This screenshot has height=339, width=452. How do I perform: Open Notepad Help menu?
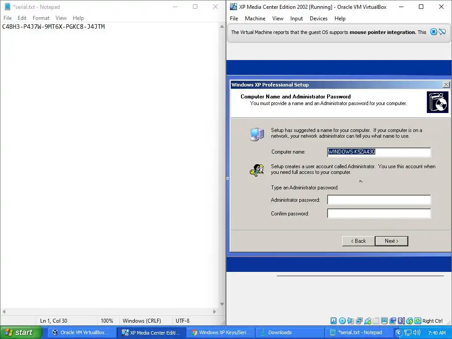point(78,18)
